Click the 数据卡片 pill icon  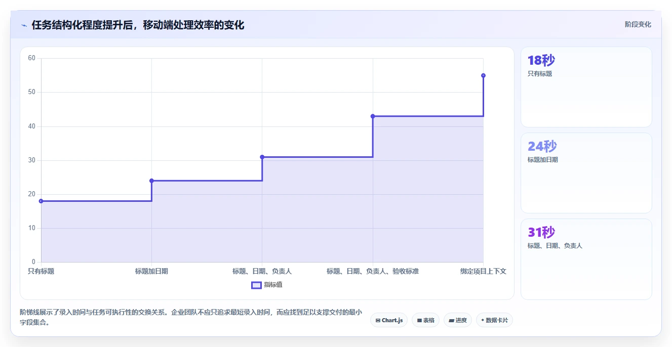(x=483, y=321)
